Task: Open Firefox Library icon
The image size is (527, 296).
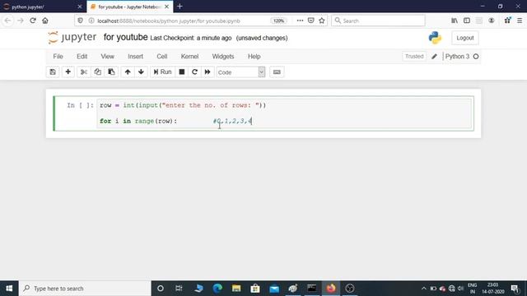Action: pyautogui.click(x=455, y=21)
